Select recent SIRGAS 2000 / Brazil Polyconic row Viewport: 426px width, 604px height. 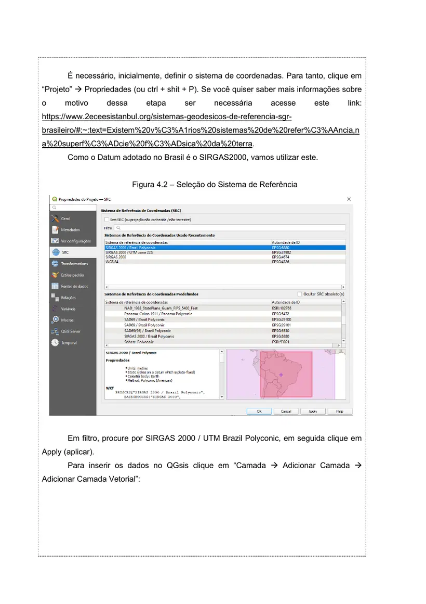pos(225,248)
